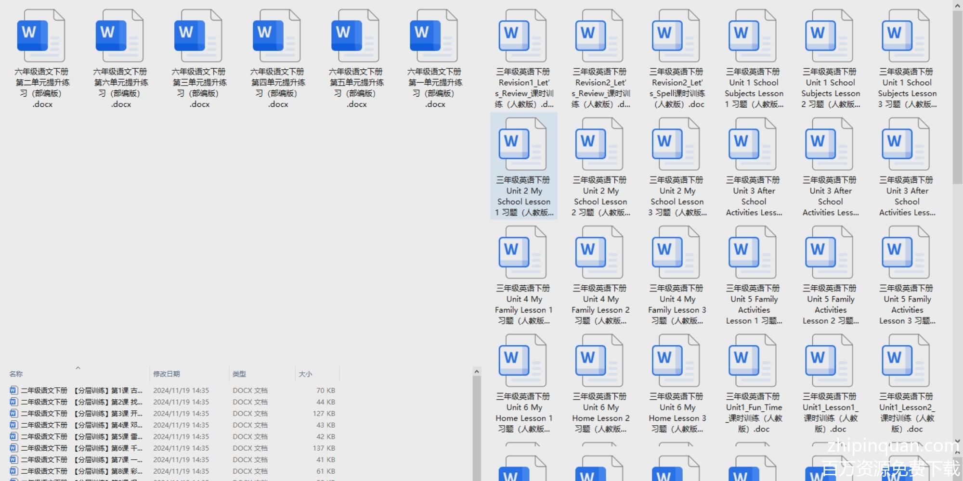Screen dimensions: 963x481
Task: Click the highlighted Unit 2 My School Lesson 1 file
Action: pyautogui.click(x=523, y=166)
